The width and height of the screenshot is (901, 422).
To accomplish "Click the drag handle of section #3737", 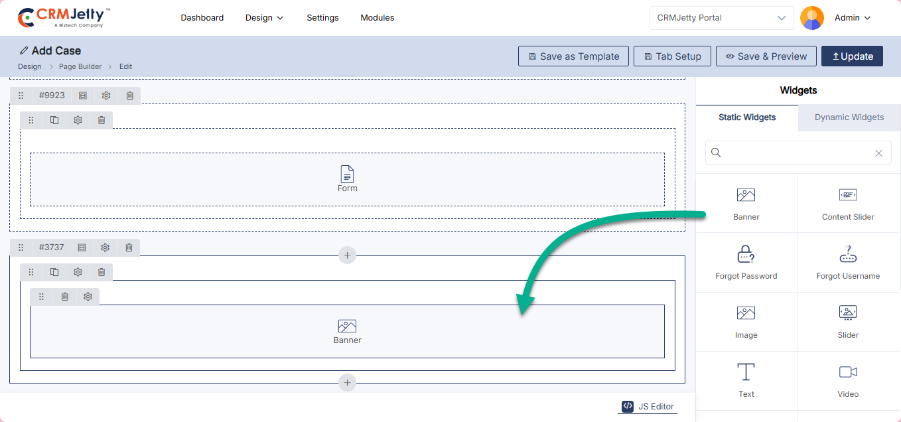I will 21,247.
